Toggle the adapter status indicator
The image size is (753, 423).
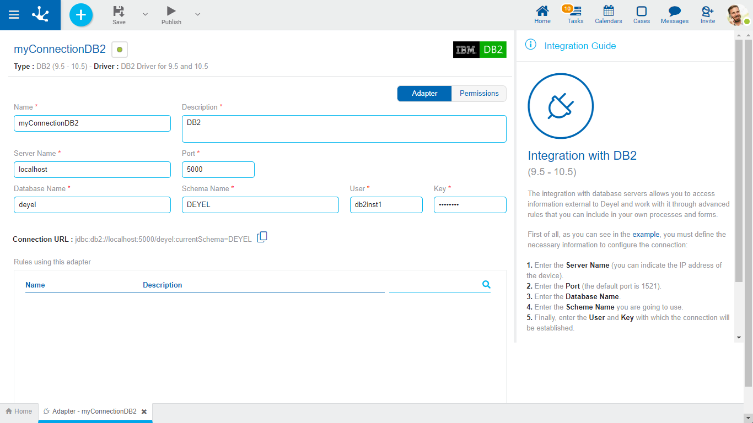point(119,49)
